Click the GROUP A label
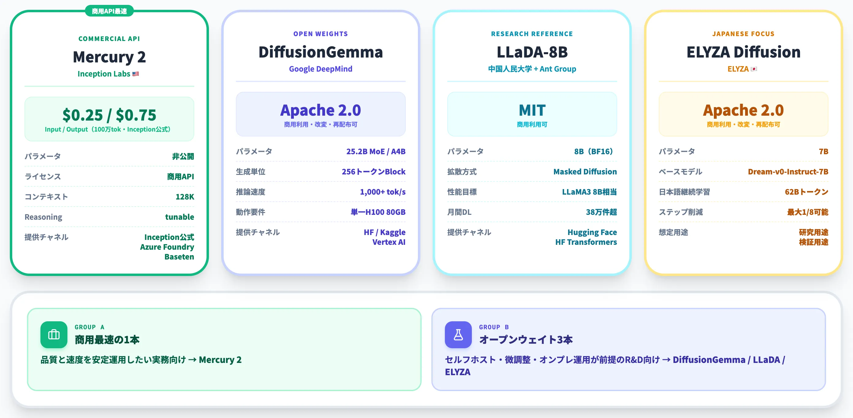The height and width of the screenshot is (418, 853). (x=89, y=327)
